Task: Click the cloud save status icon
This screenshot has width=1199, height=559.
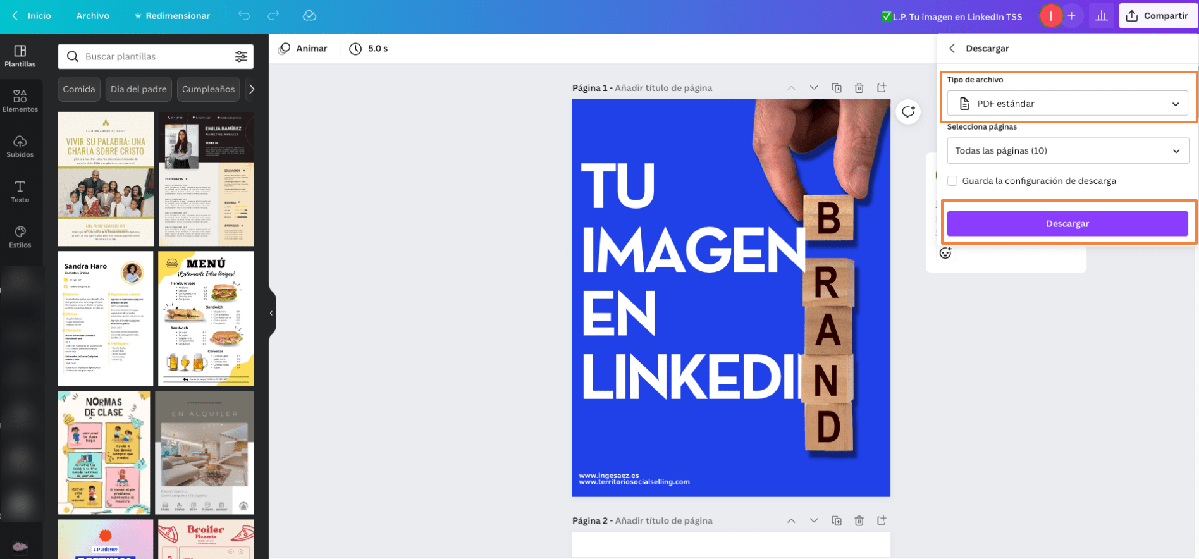Action: (309, 16)
